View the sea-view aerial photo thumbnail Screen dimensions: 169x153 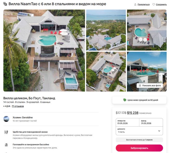[106, 30]
